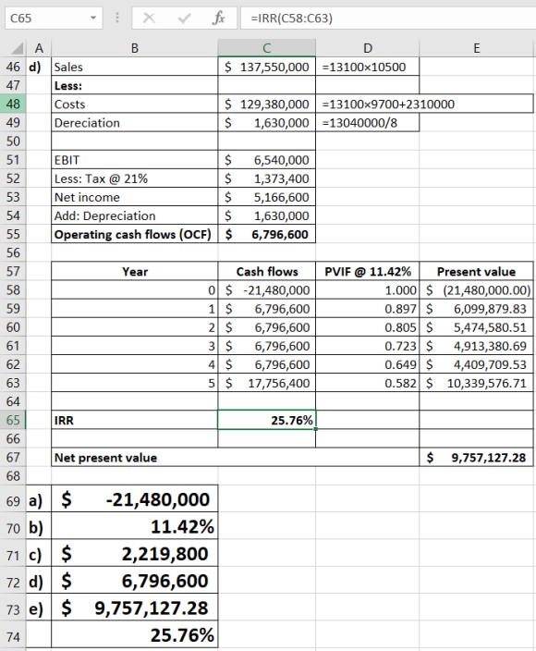Click answer b) value 11.42%

tap(134, 526)
